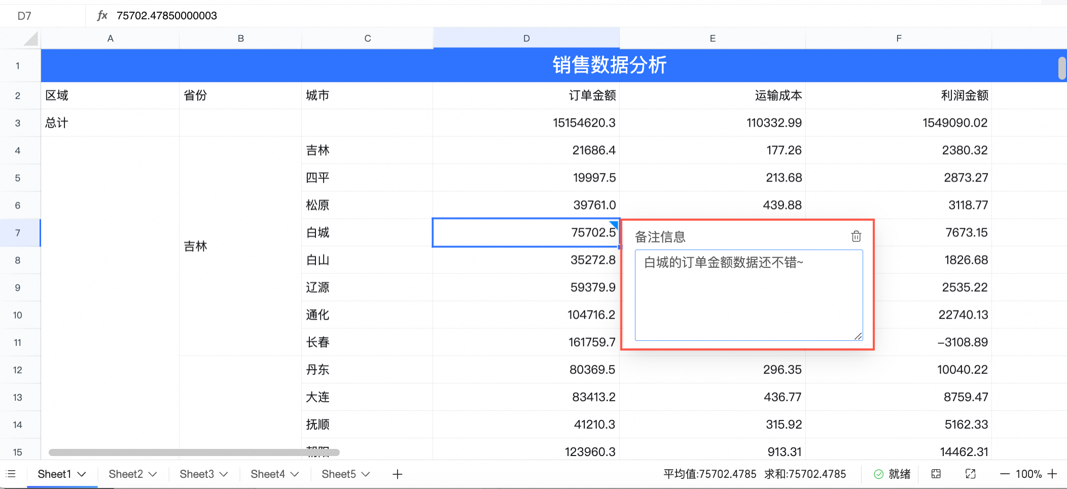Click the total value 15154620.3
1067x489 pixels.
point(526,123)
